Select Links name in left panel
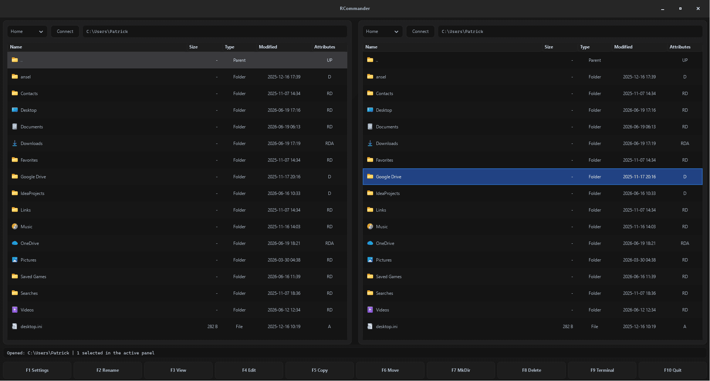This screenshot has width=710, height=381. (26, 210)
